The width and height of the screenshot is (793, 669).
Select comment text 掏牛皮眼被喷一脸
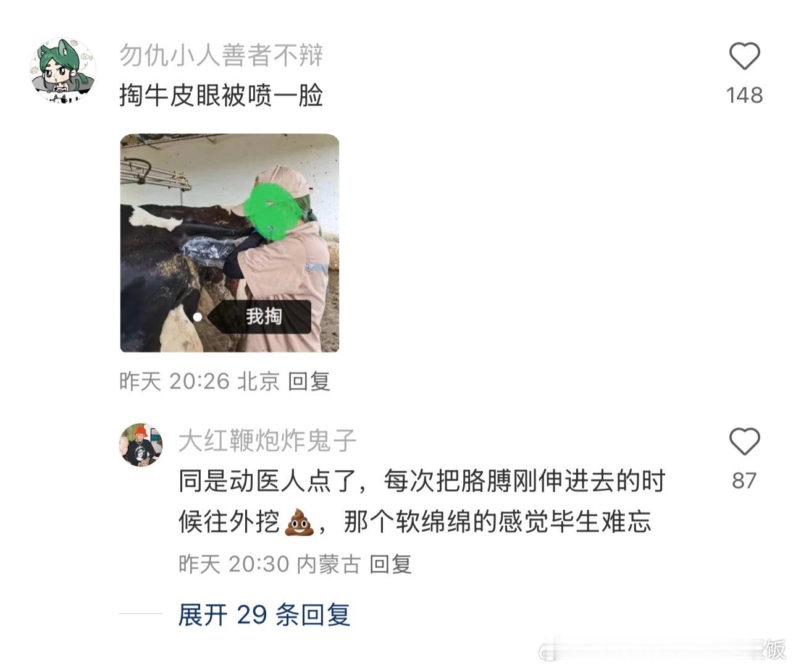click(x=221, y=95)
